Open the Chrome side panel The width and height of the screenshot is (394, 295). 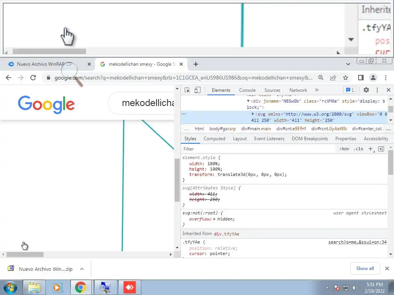361,78
